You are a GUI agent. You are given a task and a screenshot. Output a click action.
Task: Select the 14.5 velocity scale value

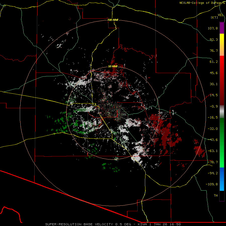tap(214, 95)
